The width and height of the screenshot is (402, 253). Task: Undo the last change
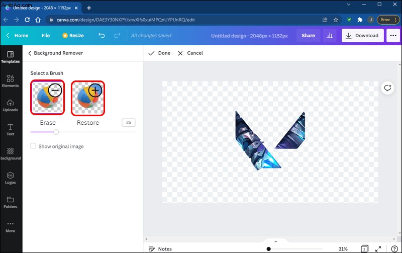pyautogui.click(x=102, y=35)
